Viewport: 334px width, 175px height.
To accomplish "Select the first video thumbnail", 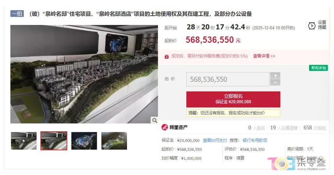I will pyautogui.click(x=24, y=141).
